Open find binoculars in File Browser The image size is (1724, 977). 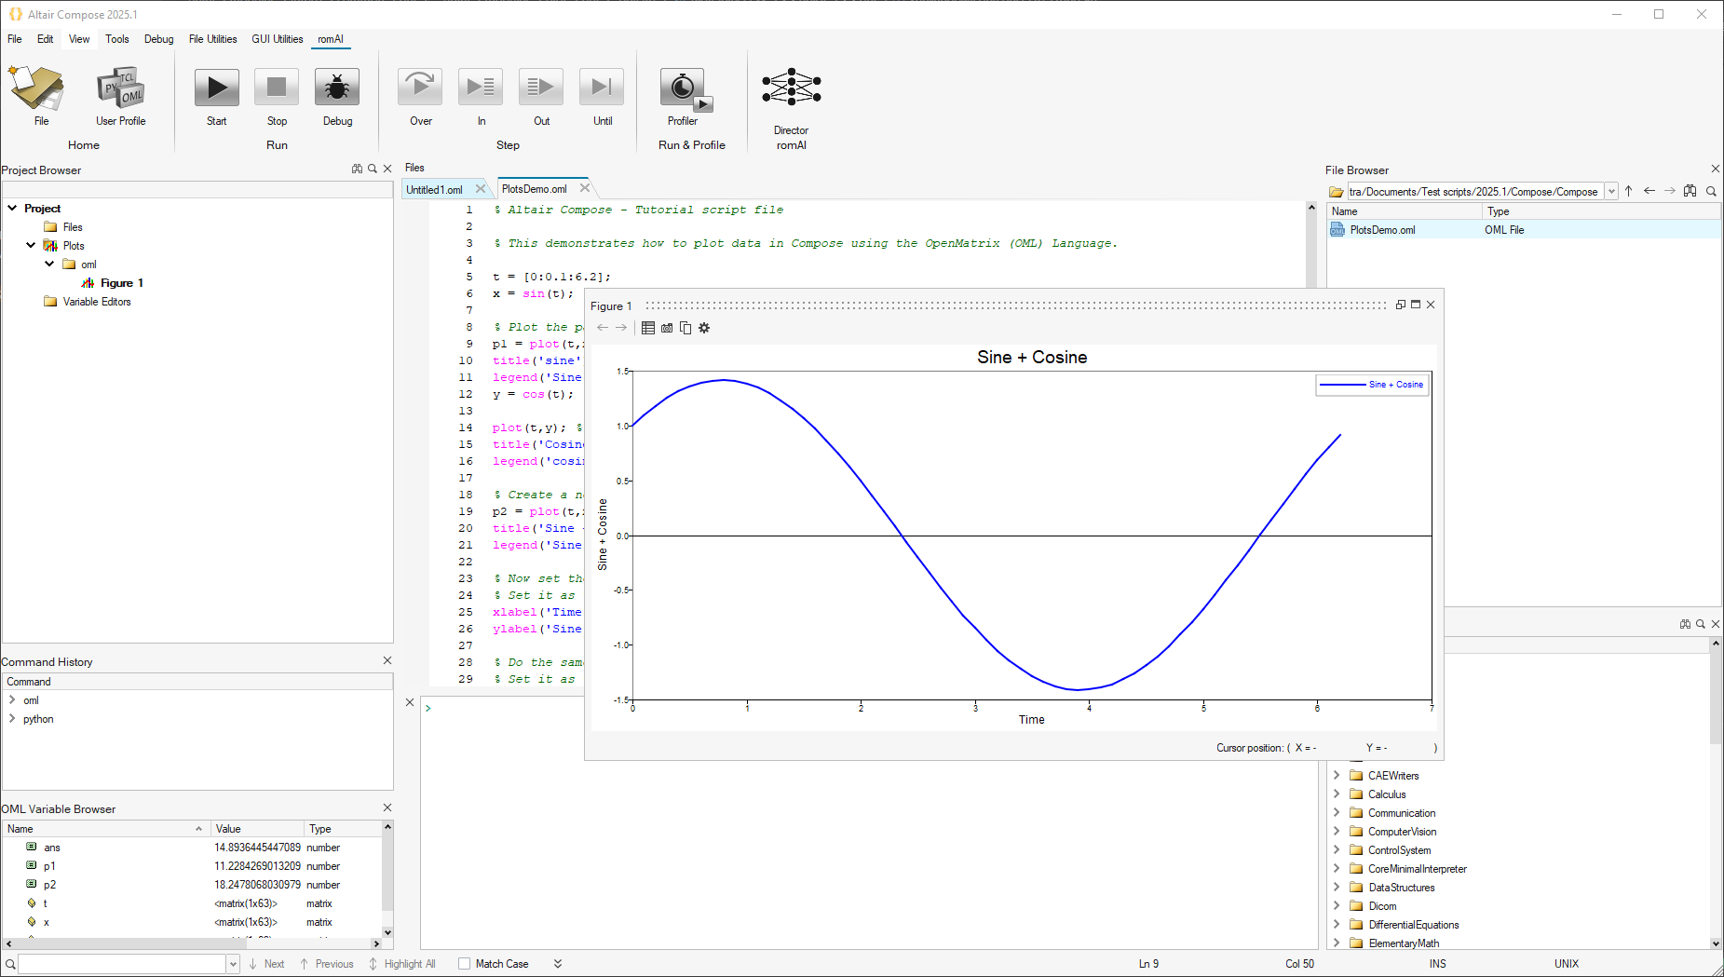1690,191
